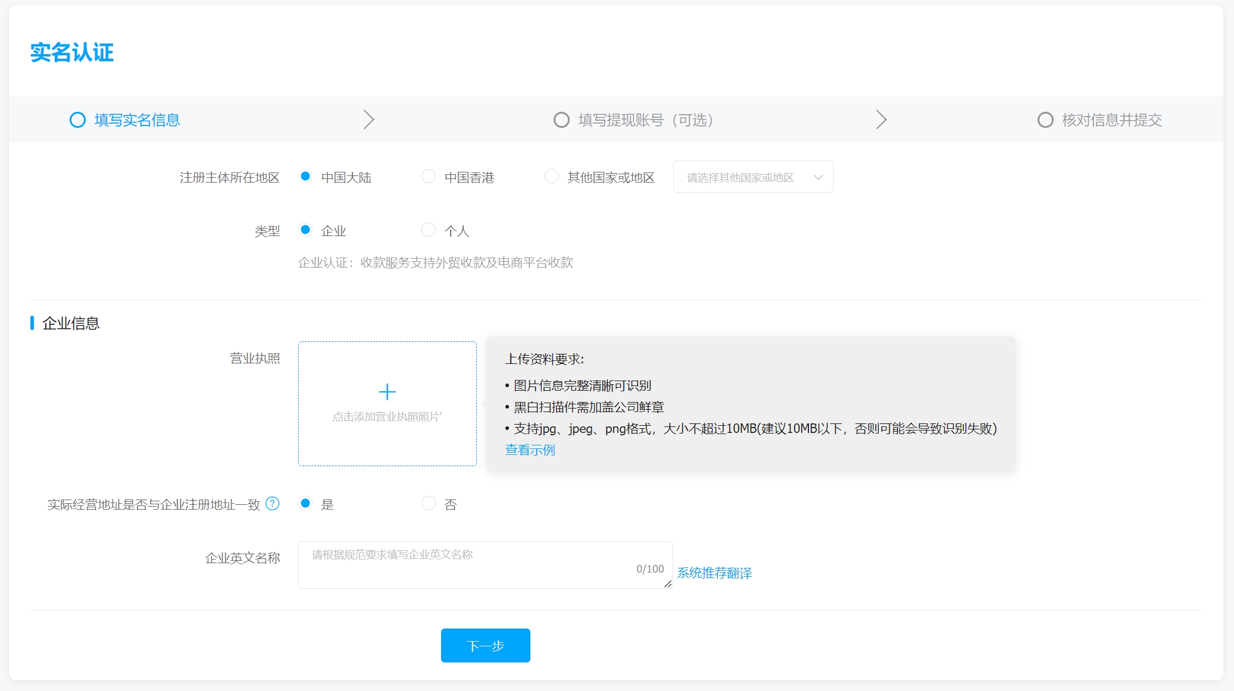Click the 系统推荐翻译 link
Image resolution: width=1234 pixels, height=691 pixels.
[714, 573]
